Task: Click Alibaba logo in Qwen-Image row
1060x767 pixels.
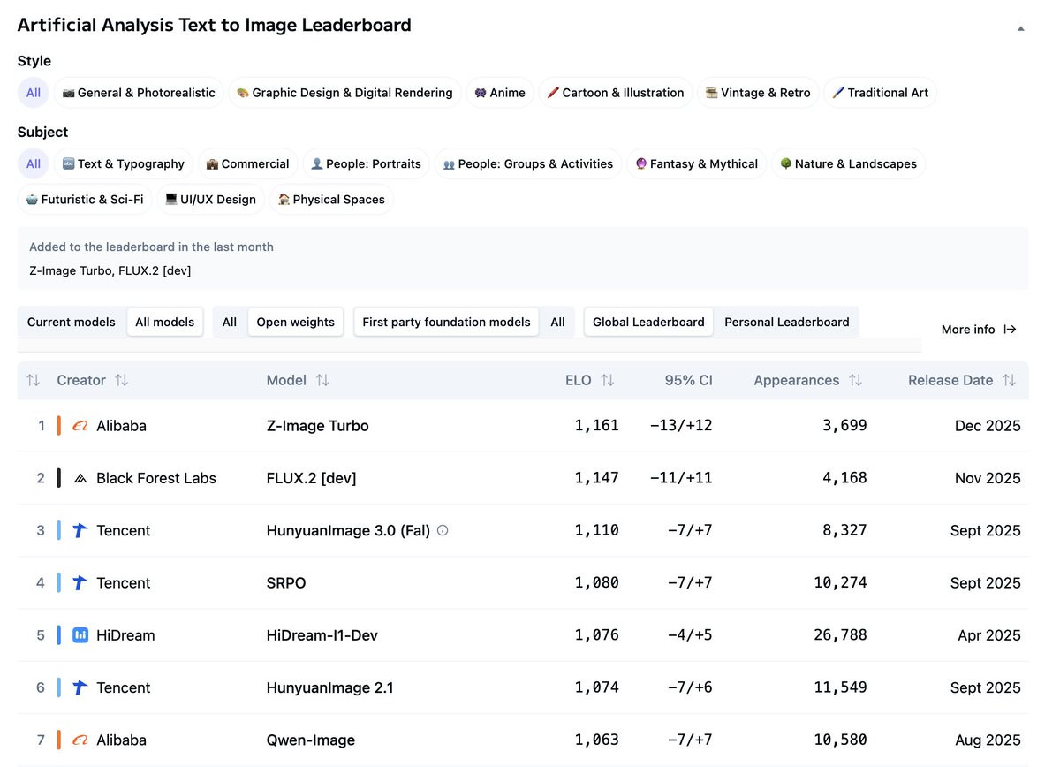Action: (80, 740)
